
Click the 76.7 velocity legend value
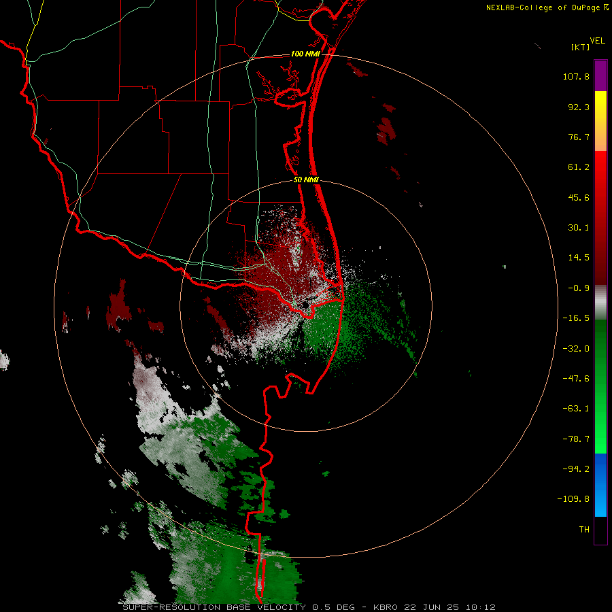[x=579, y=137]
